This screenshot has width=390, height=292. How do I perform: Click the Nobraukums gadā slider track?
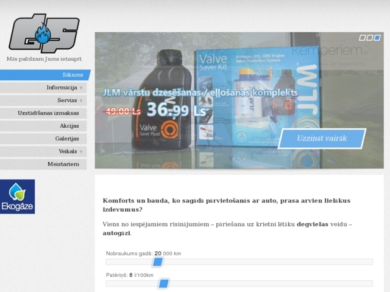[239, 262]
